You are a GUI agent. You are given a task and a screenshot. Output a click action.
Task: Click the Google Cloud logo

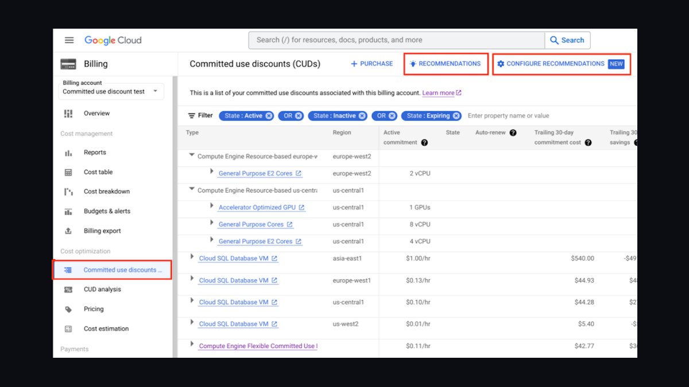click(113, 40)
